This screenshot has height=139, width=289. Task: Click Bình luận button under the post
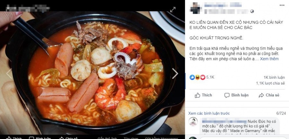coord(236,95)
